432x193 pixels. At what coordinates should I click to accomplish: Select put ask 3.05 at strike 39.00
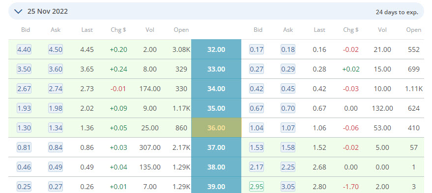(288, 187)
